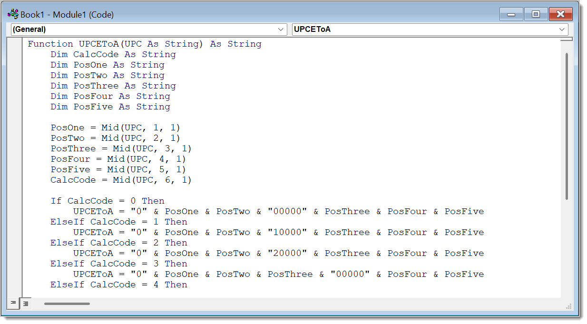Click the PosThree = Mid(UPC, 3, 1) line
The height and width of the screenshot is (324, 587).
pos(121,148)
